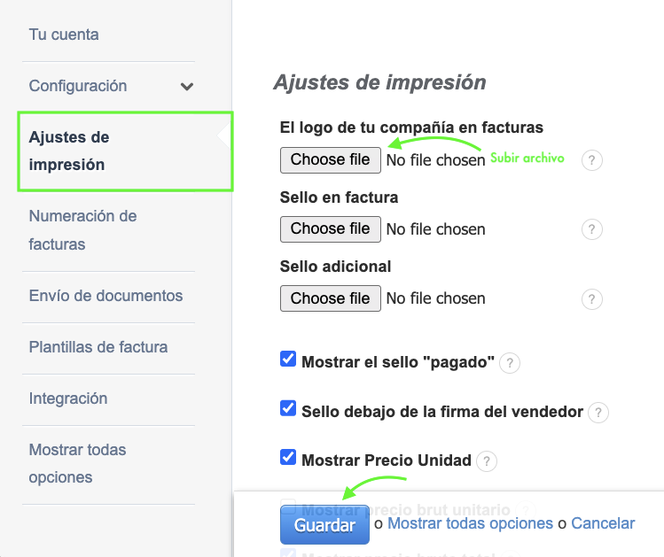Expand the Configuración chevron in sidebar
The height and width of the screenshot is (557, 664).
(x=186, y=87)
